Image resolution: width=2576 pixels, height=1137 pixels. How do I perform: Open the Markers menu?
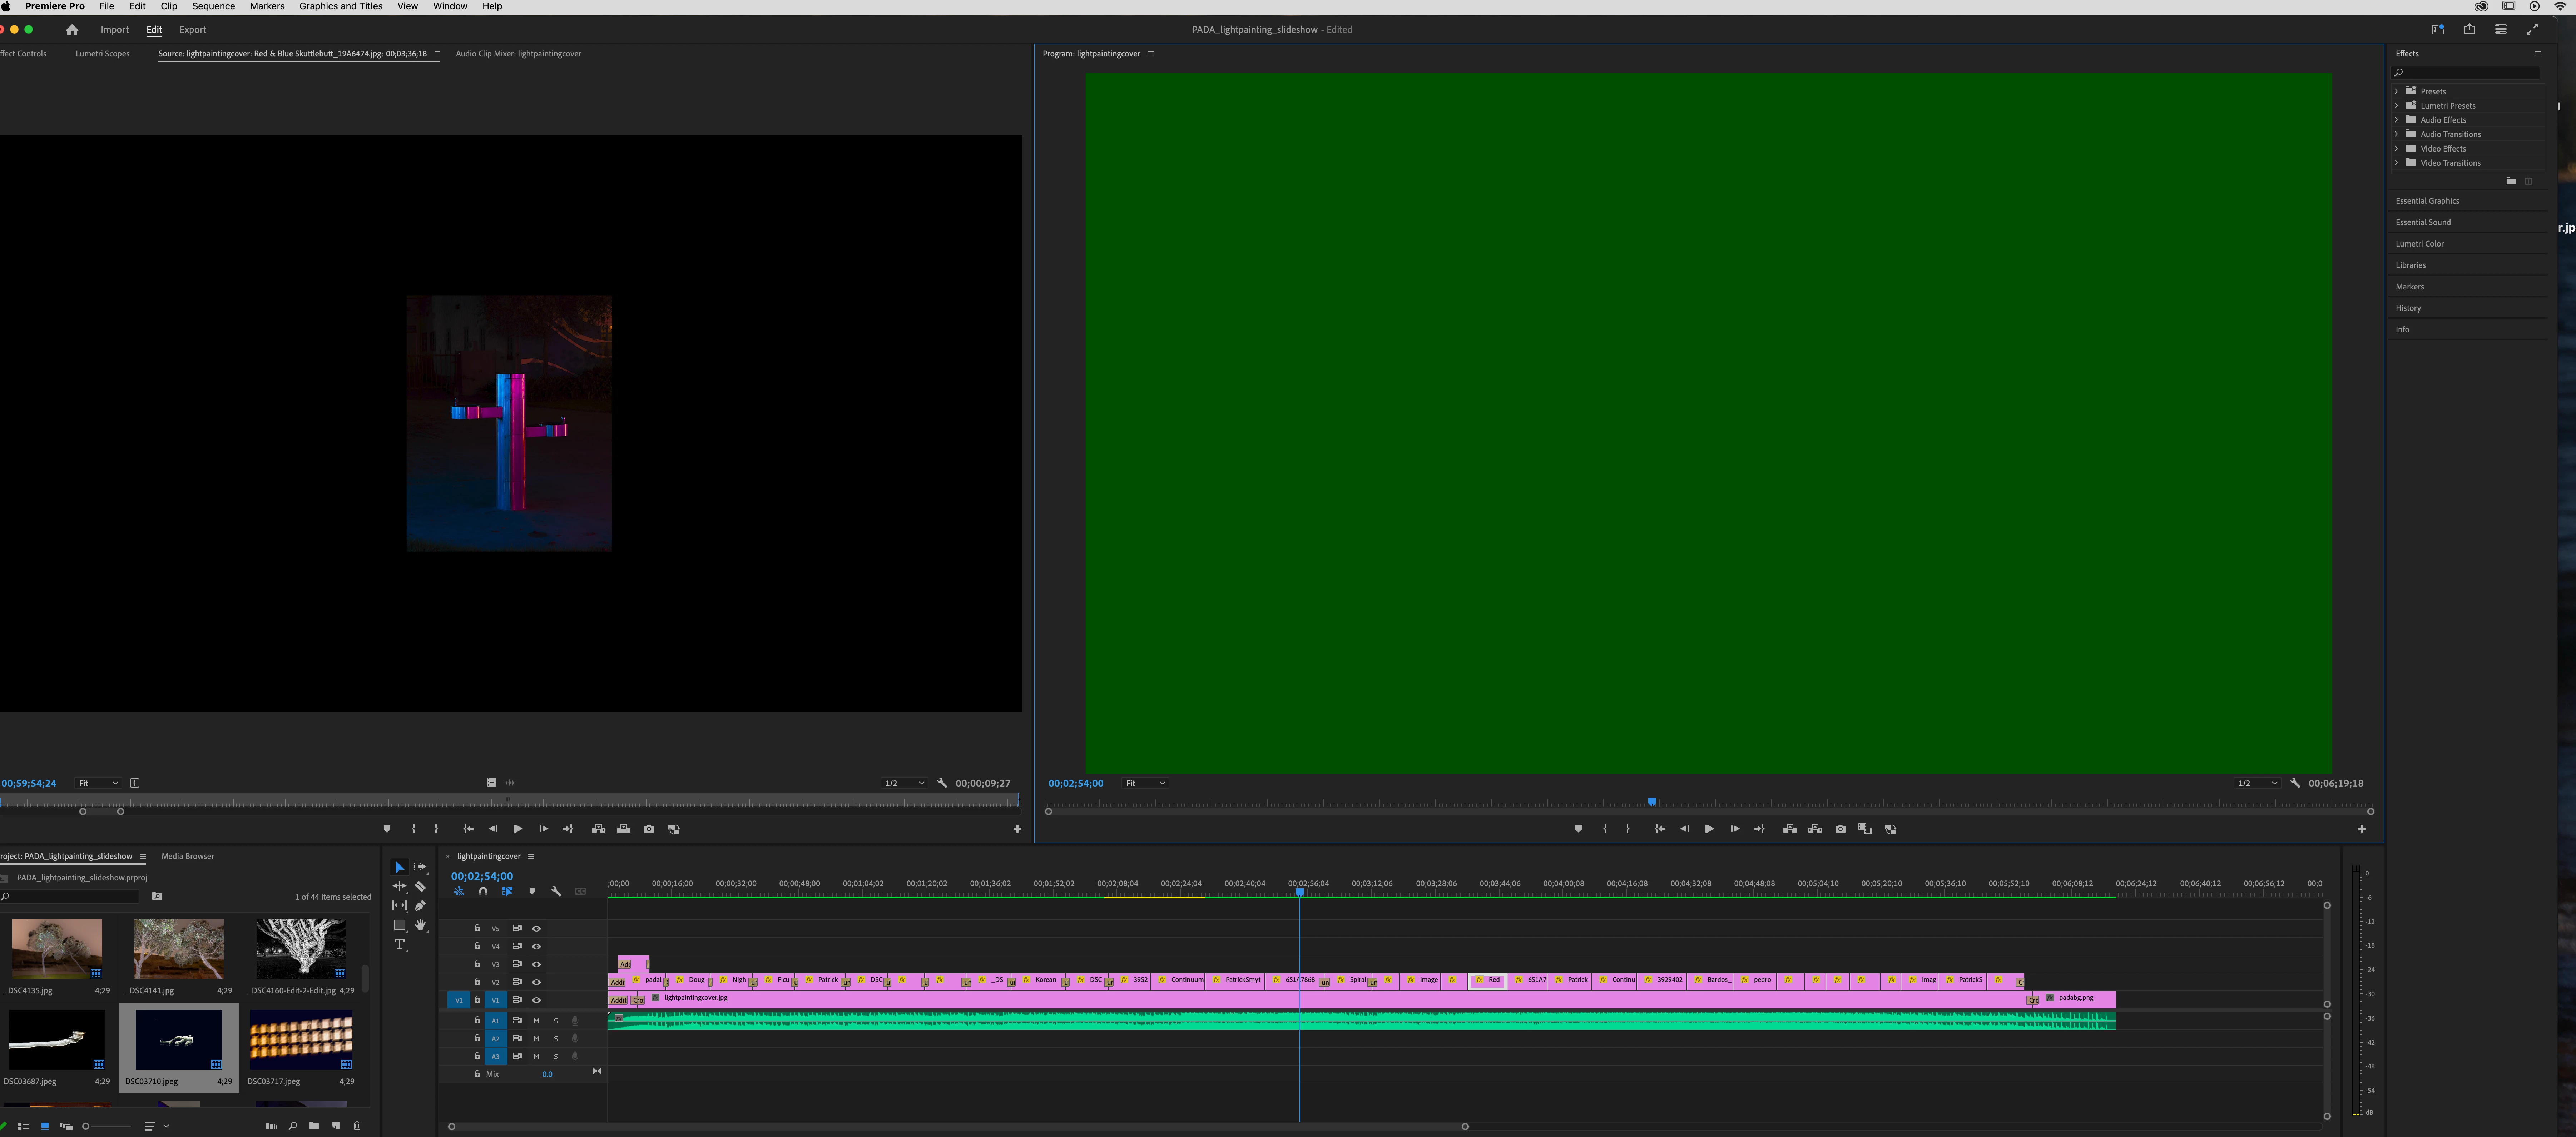[x=267, y=6]
